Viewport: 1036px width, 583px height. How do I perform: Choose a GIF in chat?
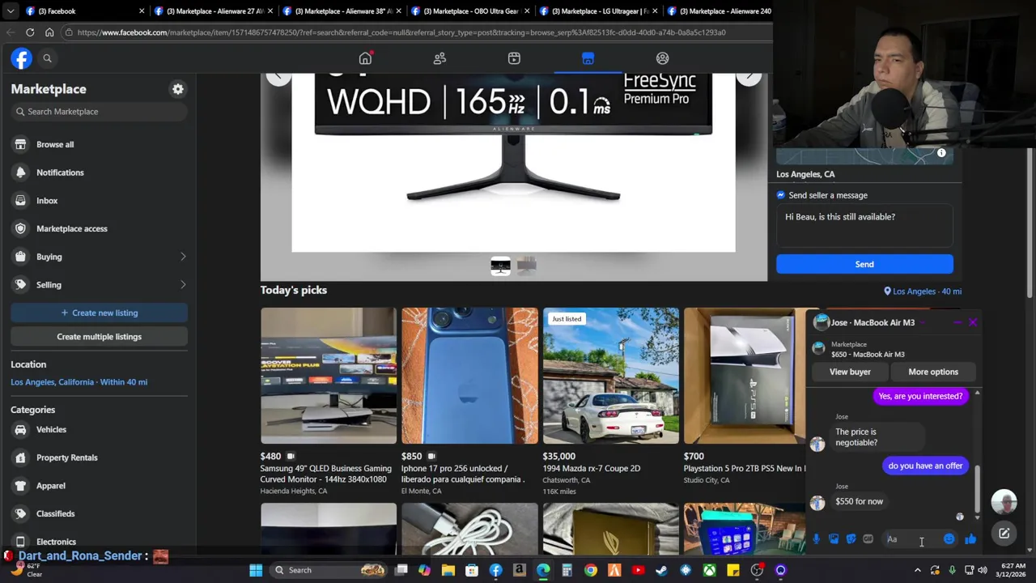tap(868, 539)
